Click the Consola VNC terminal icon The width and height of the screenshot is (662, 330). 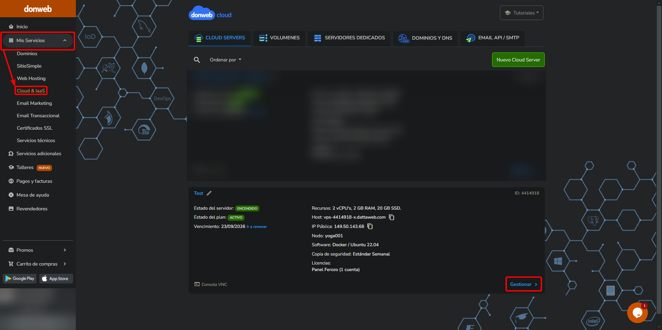197,284
